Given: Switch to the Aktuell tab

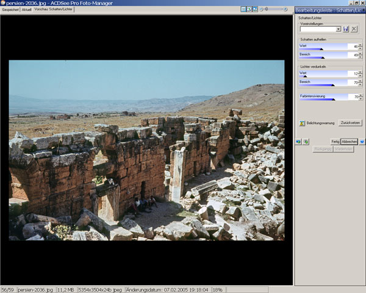Looking at the screenshot, I should pos(26,10).
